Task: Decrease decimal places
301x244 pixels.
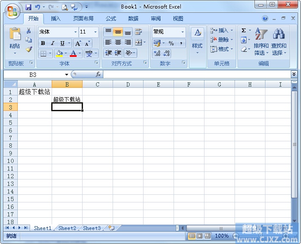Action: tap(166, 53)
